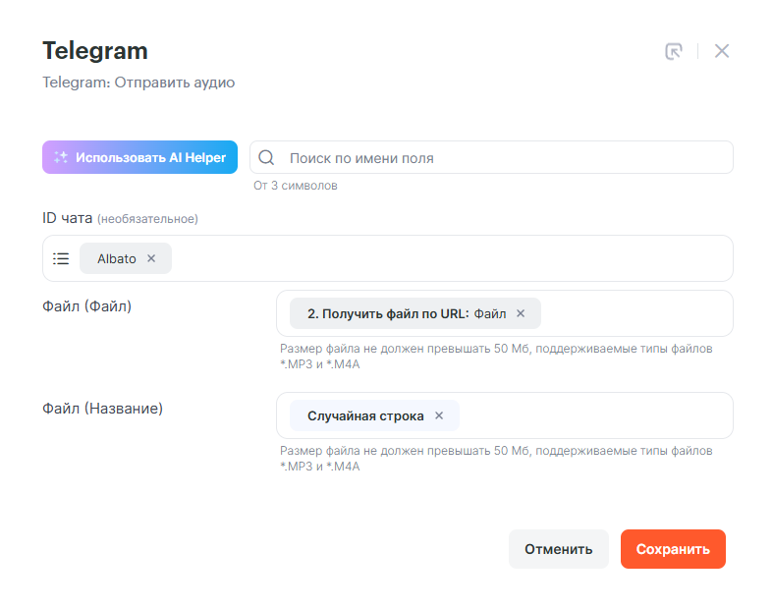This screenshot has width=773, height=607.
Task: Select the Albato chip in ID чата
Action: tap(116, 258)
